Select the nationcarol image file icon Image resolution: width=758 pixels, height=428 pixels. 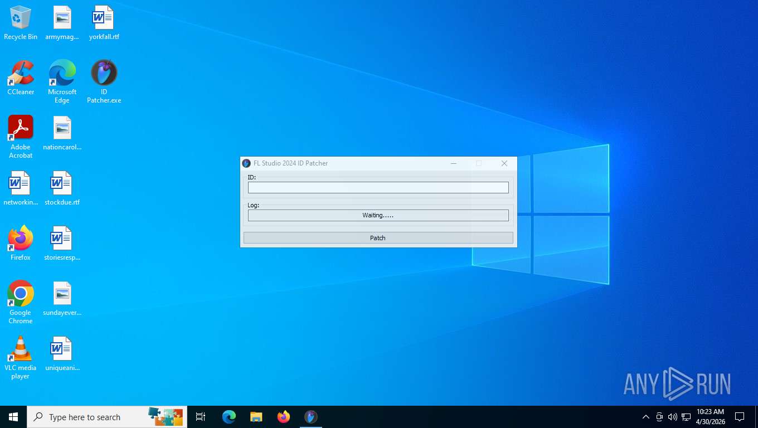click(x=62, y=133)
